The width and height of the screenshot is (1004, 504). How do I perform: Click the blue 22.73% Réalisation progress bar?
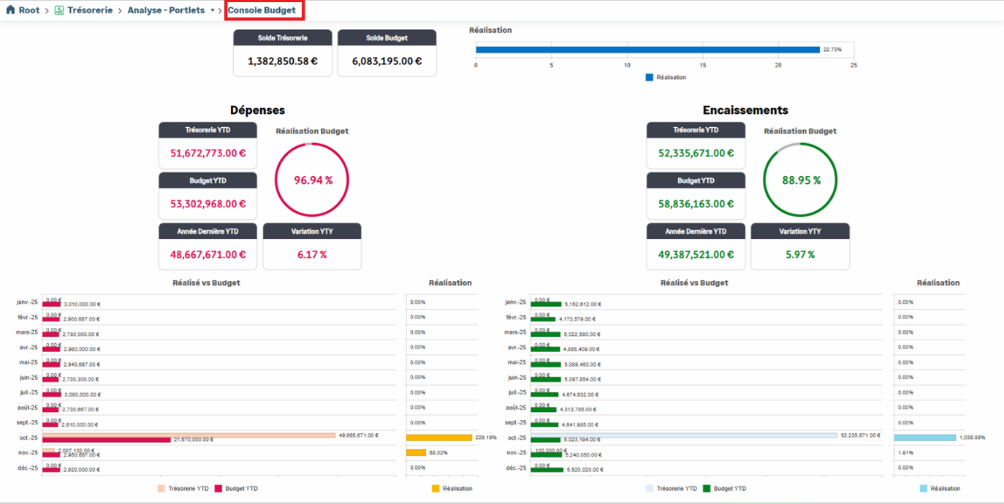click(x=647, y=50)
